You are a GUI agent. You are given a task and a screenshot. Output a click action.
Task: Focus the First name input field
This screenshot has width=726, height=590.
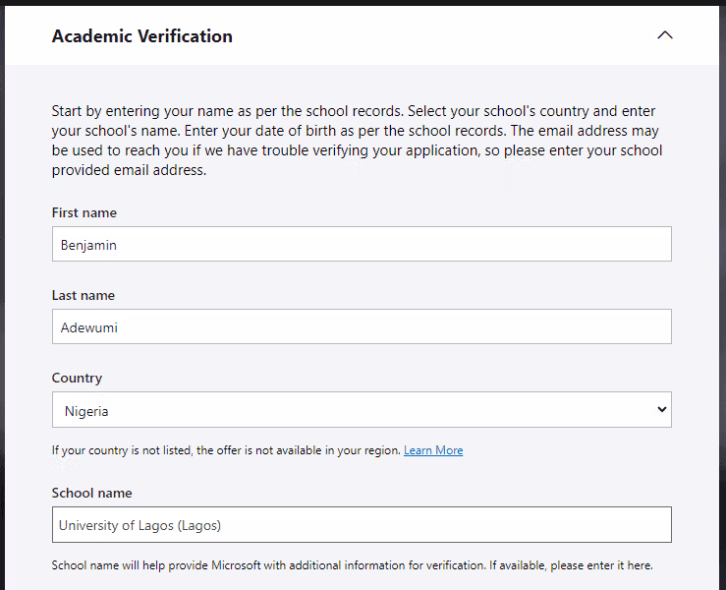click(362, 245)
